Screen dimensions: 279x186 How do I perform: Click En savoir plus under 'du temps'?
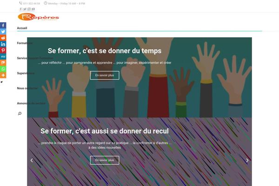(x=105, y=75)
